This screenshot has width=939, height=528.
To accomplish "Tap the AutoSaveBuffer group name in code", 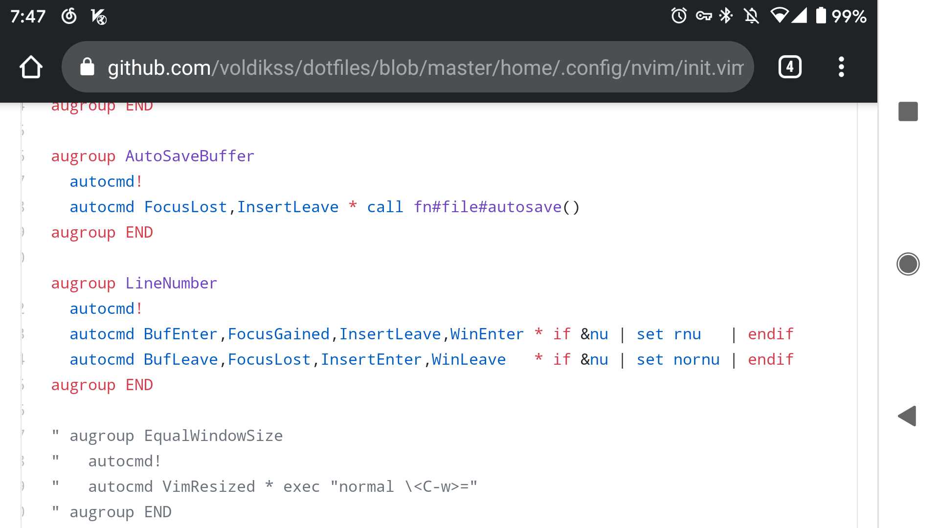I will tap(190, 155).
